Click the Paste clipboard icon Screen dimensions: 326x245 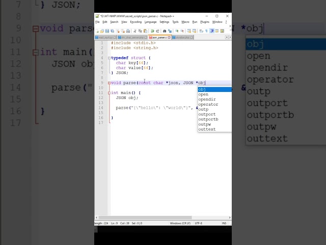click(x=145, y=31)
